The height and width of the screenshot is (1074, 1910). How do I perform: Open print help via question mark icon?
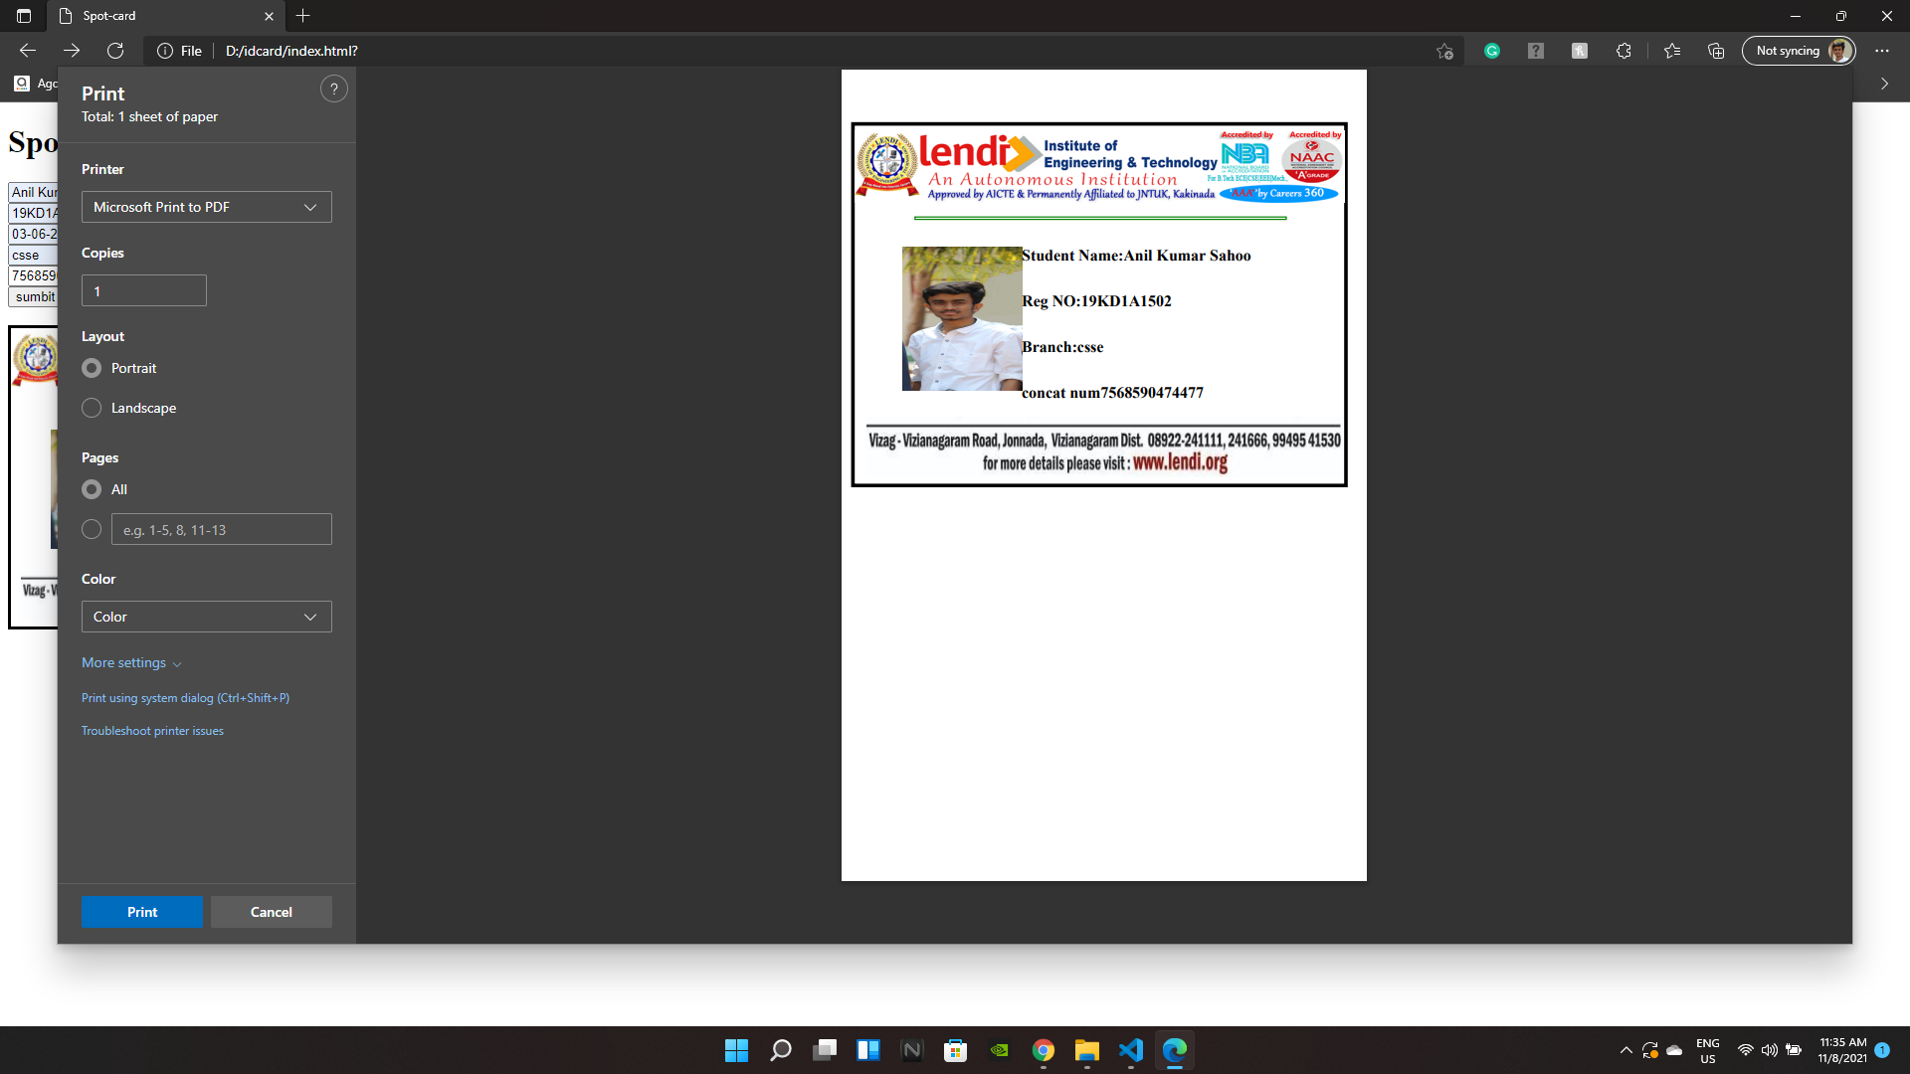(x=333, y=89)
